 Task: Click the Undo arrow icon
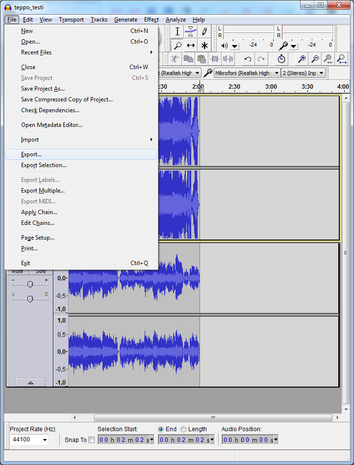tap(248, 59)
